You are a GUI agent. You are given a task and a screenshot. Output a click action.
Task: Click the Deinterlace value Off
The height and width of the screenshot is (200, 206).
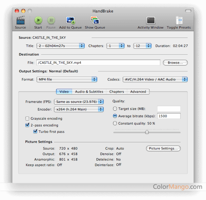pyautogui.click(x=119, y=165)
